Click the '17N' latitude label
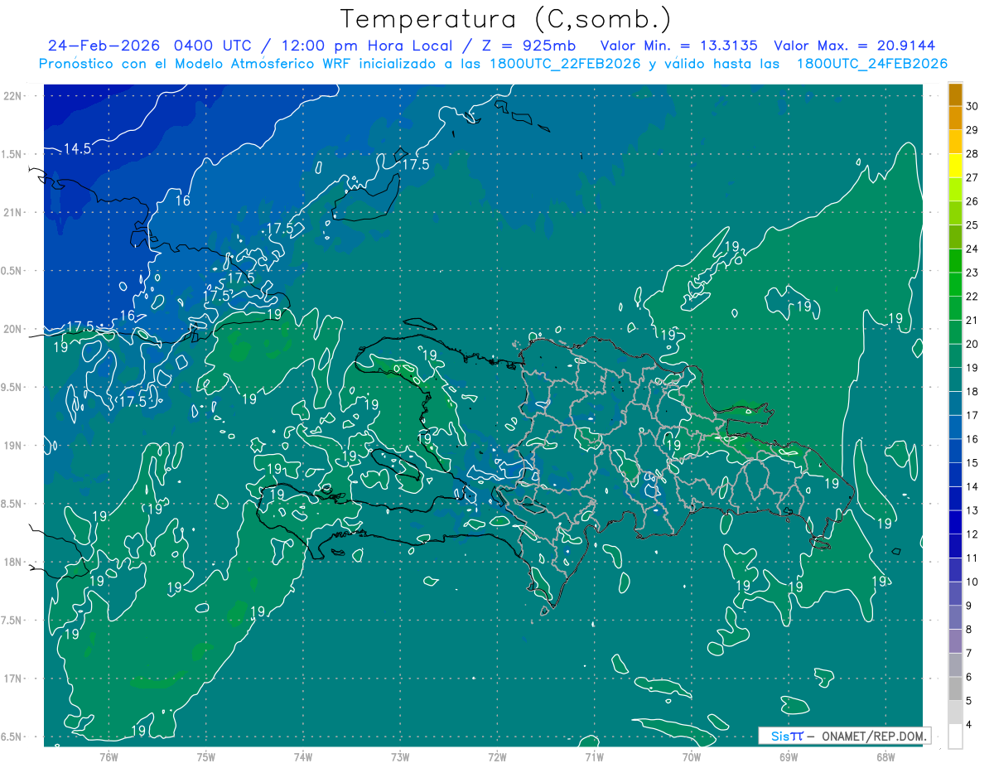Viewport: 994px width, 768px height. [12, 679]
